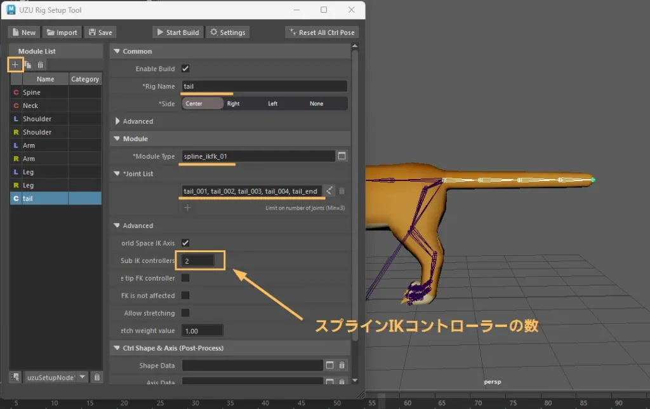This screenshot has width=650, height=409.
Task: Select C tail module row
Action: (x=56, y=198)
